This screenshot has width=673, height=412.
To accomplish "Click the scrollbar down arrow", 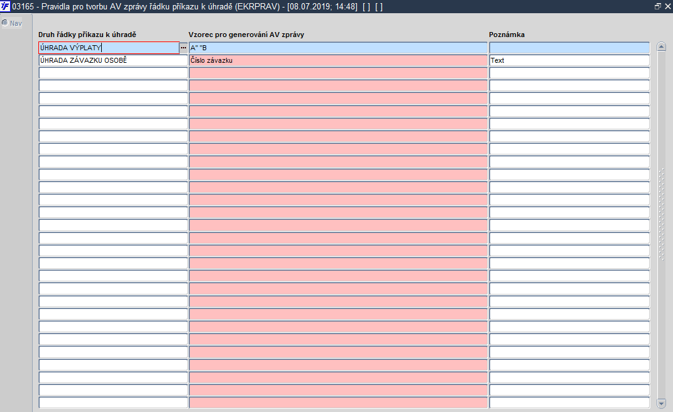I will (x=662, y=403).
